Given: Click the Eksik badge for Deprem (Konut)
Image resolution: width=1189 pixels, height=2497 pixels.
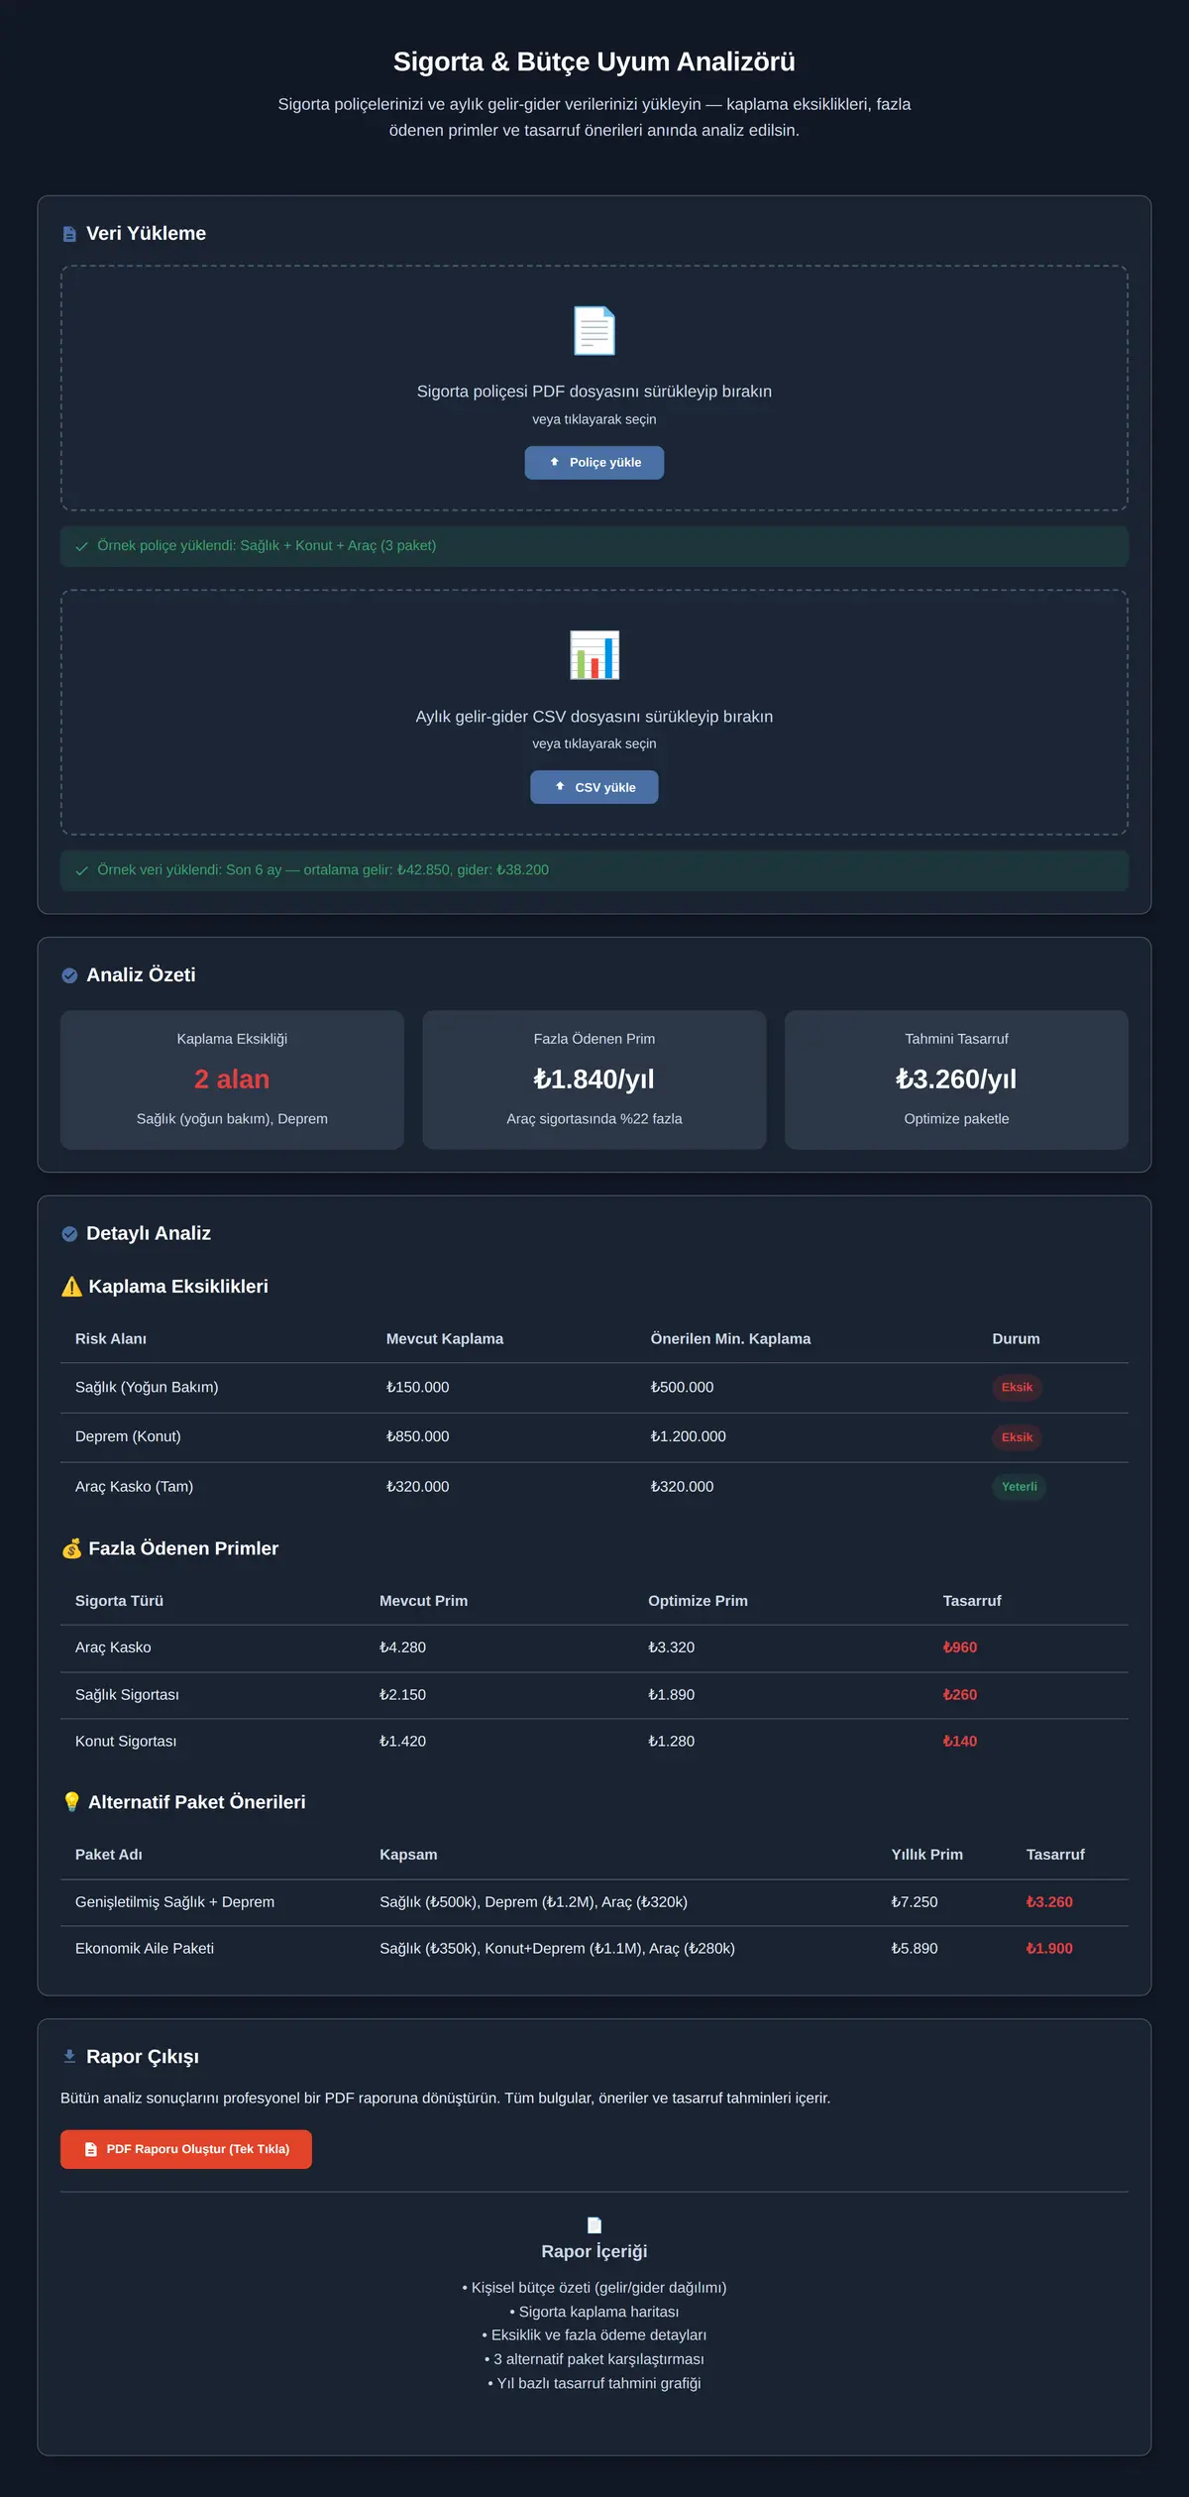Looking at the screenshot, I should (1017, 1437).
